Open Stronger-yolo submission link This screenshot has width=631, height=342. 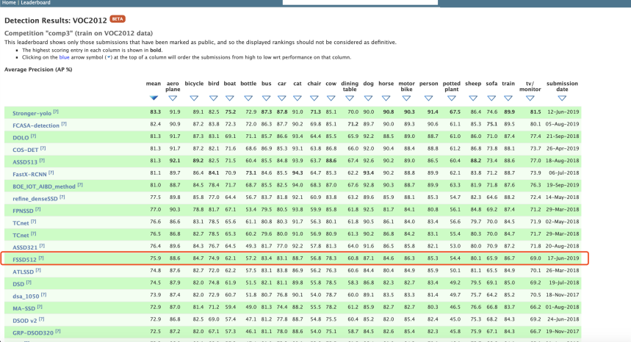(x=31, y=113)
